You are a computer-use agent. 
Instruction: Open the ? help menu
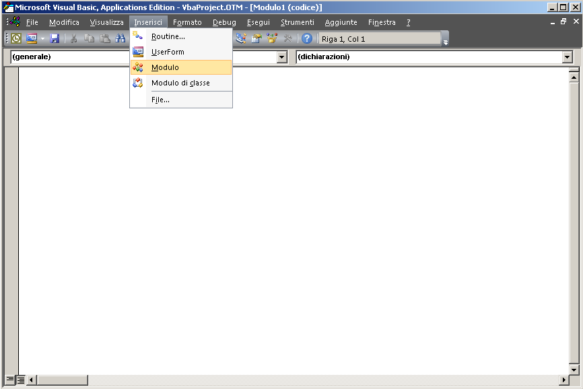tap(408, 22)
